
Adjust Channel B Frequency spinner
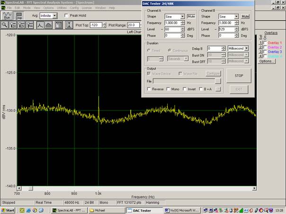click(237, 23)
